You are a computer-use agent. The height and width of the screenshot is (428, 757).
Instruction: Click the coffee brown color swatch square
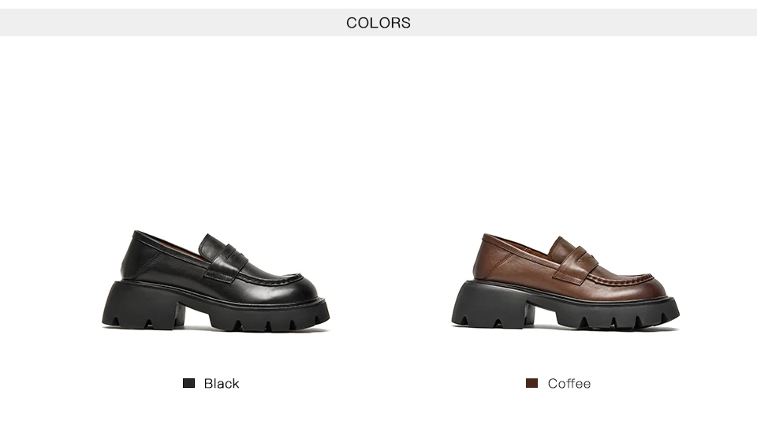coord(531,383)
